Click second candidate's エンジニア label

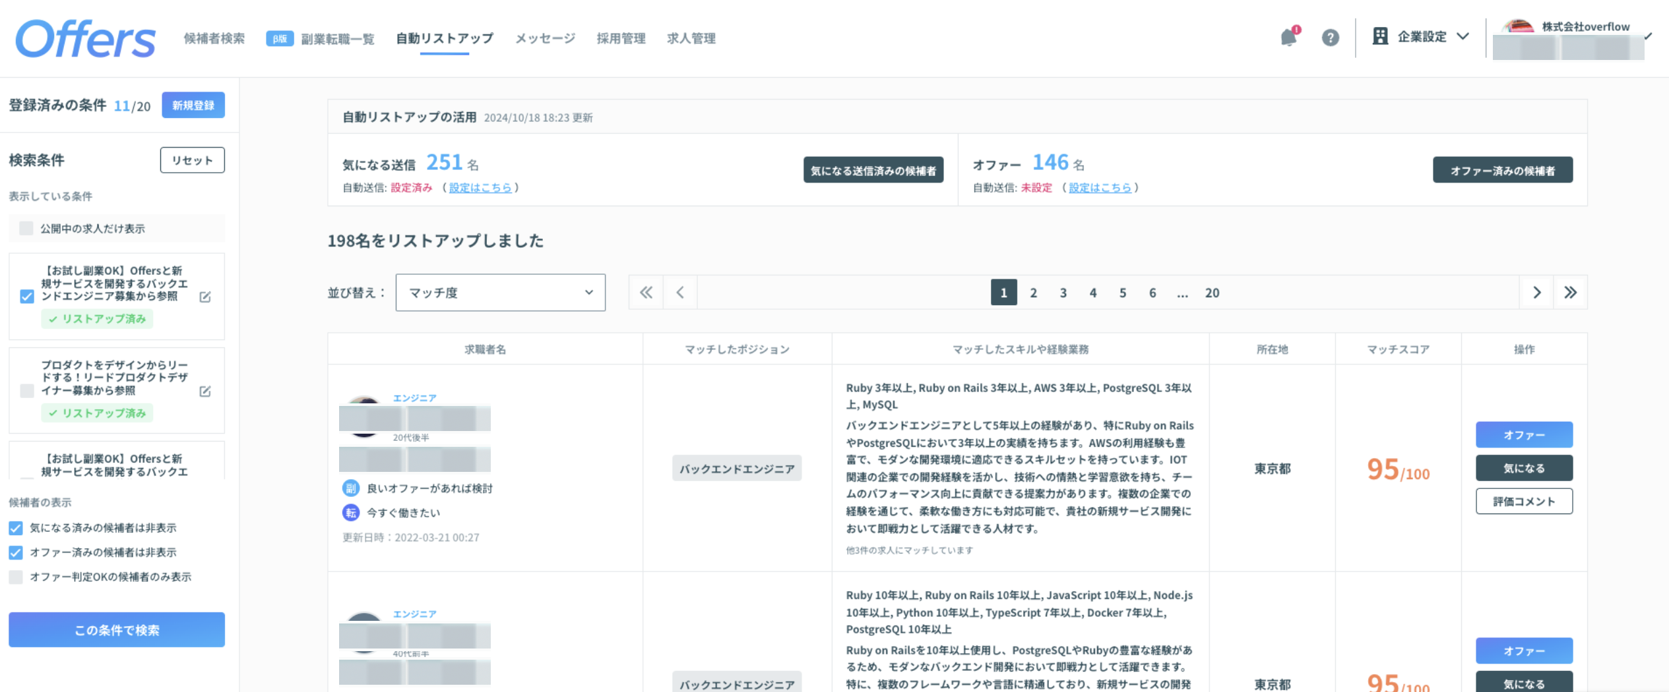tap(415, 614)
